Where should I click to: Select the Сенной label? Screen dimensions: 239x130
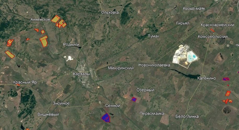pyautogui.click(x=113, y=106)
